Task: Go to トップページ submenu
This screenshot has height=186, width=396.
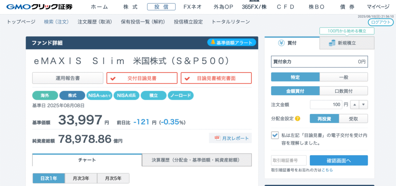Action: pyautogui.click(x=21, y=22)
